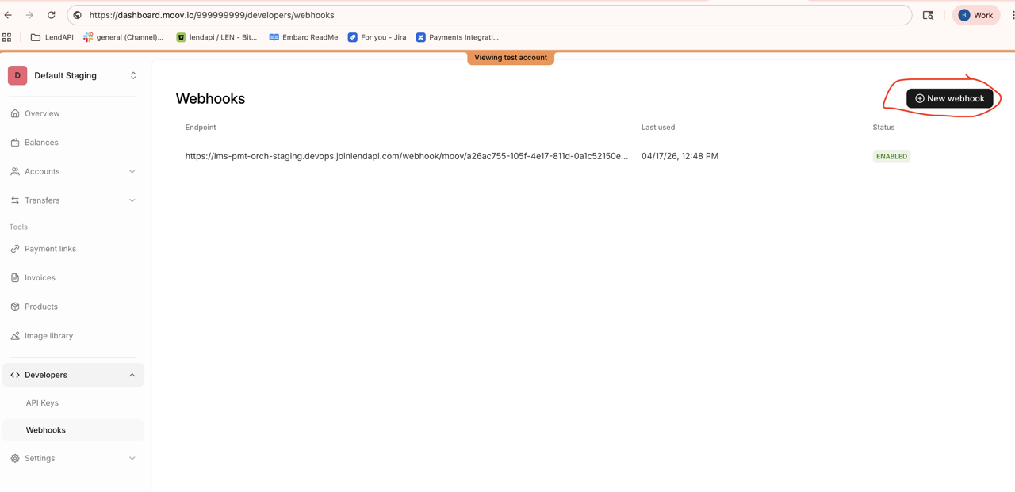Open the Overview home icon

pyautogui.click(x=15, y=113)
